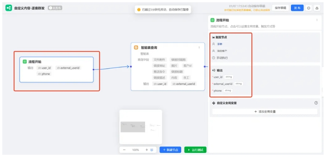The height and width of the screenshot is (157, 327).
Task: Click the user icon beside 指定客户
Action: (213, 51)
